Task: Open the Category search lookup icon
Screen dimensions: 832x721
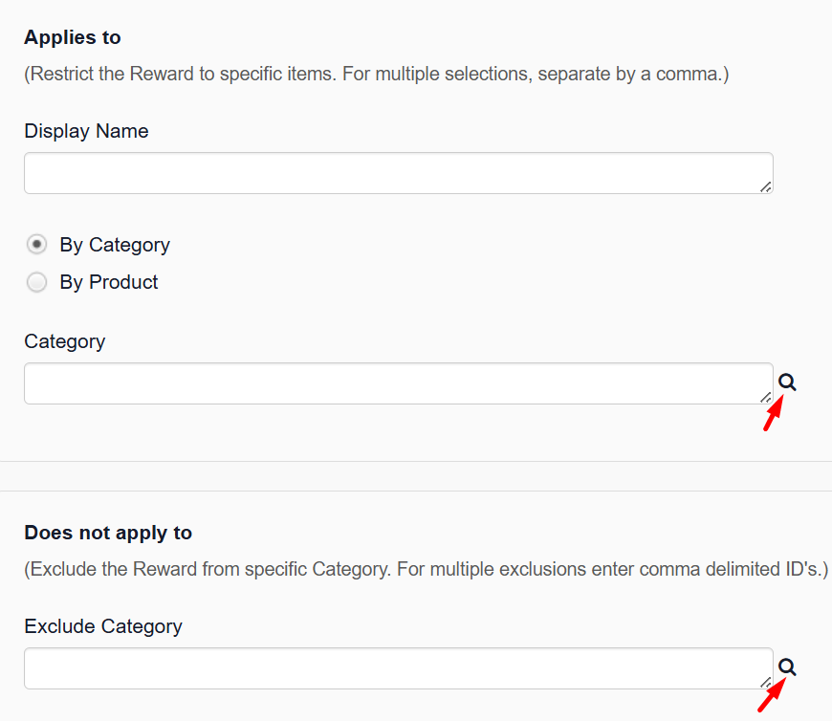Action: [787, 382]
